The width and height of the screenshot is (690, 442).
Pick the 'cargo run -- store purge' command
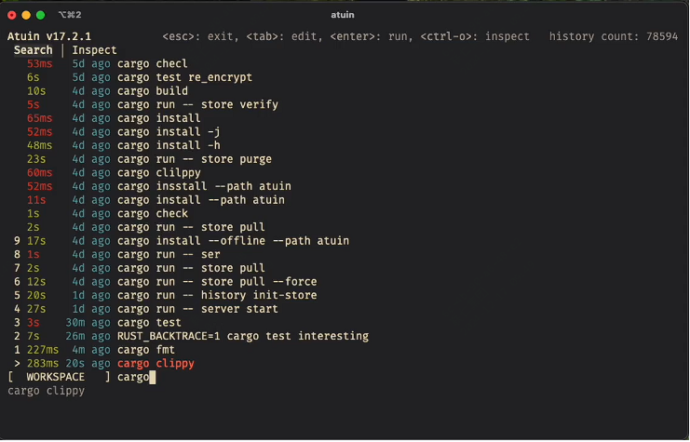pos(195,159)
